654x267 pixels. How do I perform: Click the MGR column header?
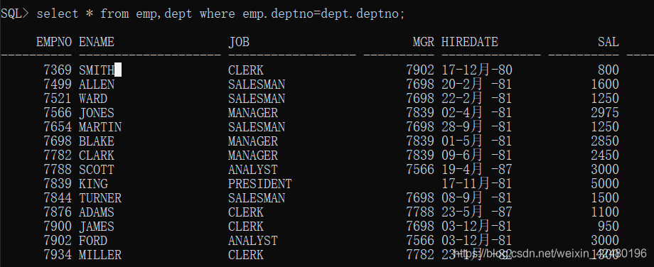tap(424, 42)
